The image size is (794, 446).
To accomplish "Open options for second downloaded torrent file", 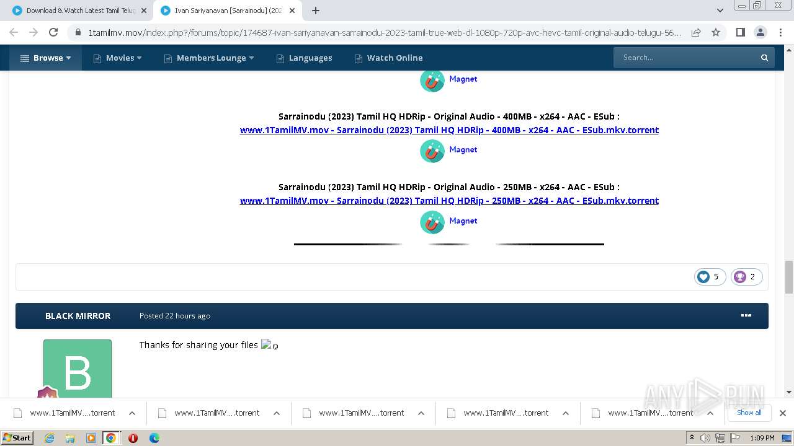I will coord(277,413).
